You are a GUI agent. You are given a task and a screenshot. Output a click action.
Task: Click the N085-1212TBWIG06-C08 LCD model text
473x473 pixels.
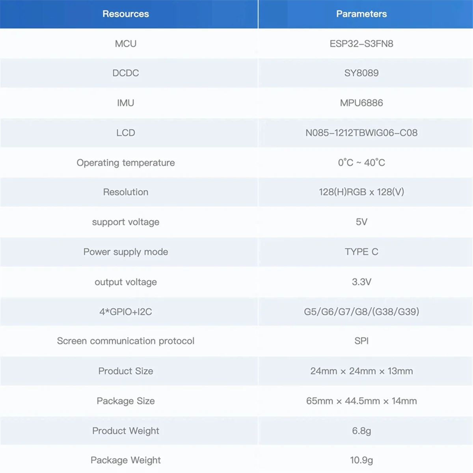click(361, 133)
